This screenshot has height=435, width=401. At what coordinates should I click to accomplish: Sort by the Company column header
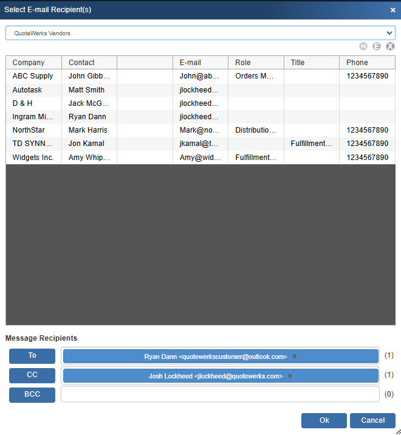tap(33, 63)
